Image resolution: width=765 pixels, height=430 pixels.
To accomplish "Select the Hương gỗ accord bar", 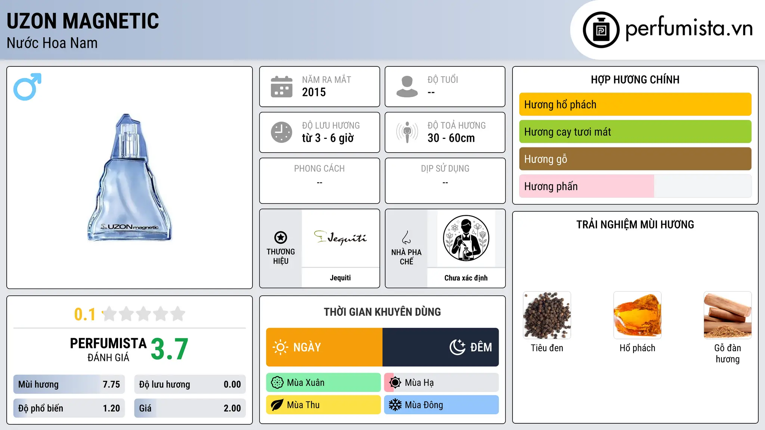I will (x=635, y=159).
